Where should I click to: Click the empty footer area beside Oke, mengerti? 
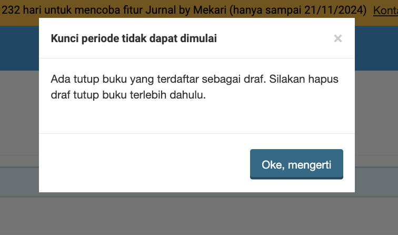[144, 164]
